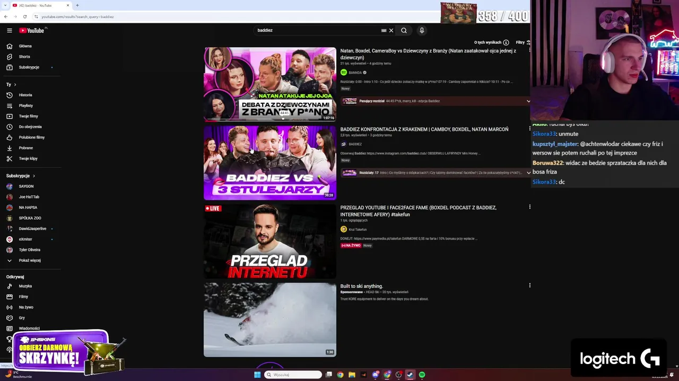Select the baddiez - YouTube browser tab
This screenshot has width=679, height=381.
(41, 5)
